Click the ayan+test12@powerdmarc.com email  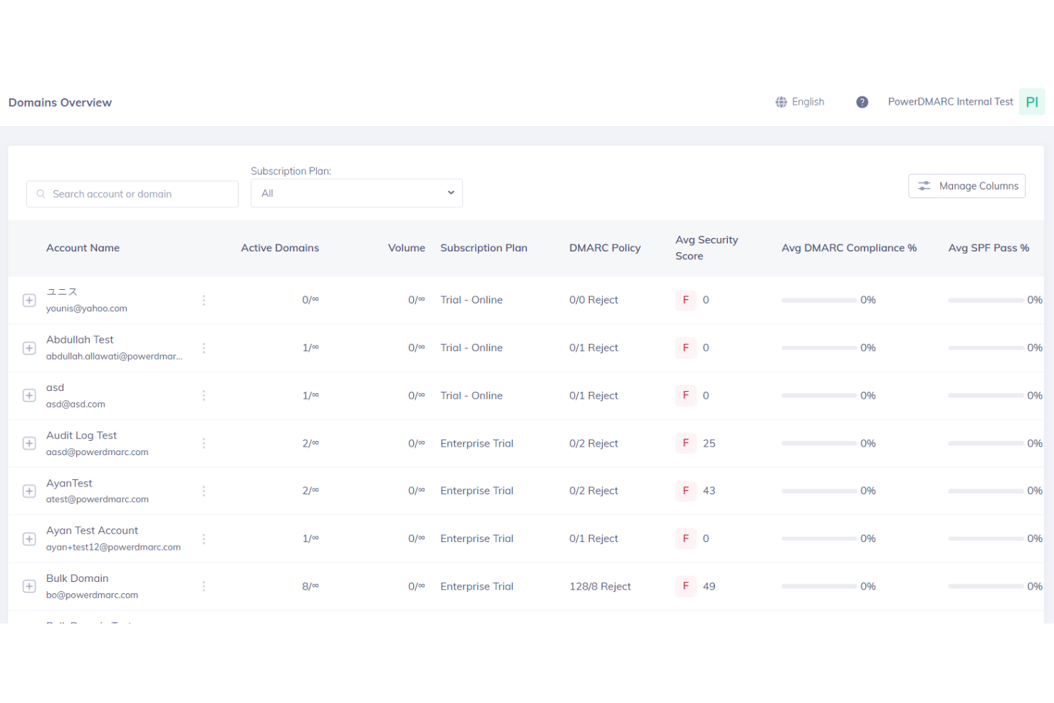click(113, 547)
